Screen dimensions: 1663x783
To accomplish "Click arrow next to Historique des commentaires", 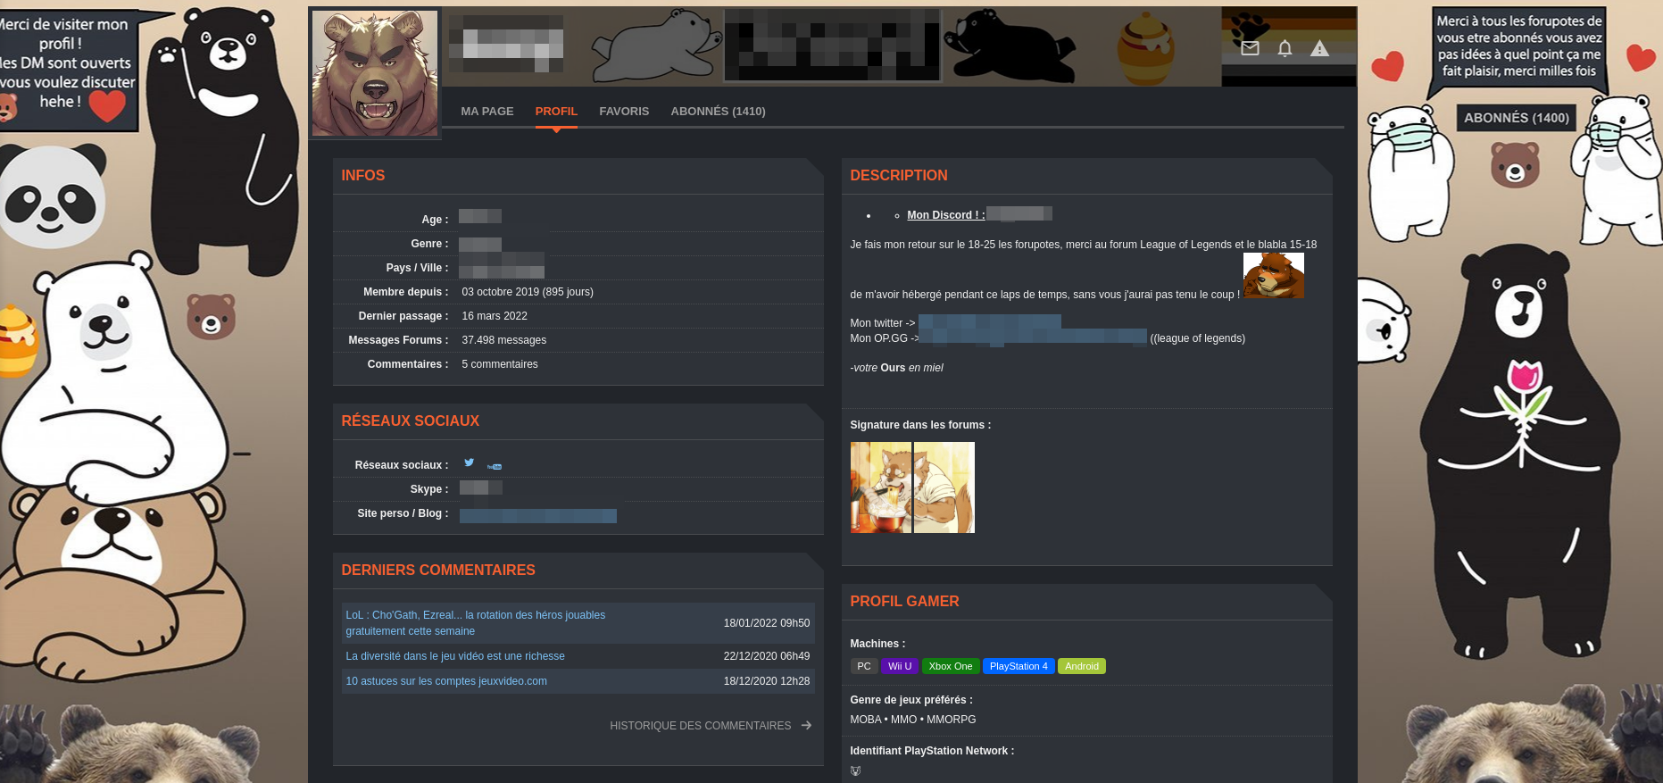I will [806, 726].
